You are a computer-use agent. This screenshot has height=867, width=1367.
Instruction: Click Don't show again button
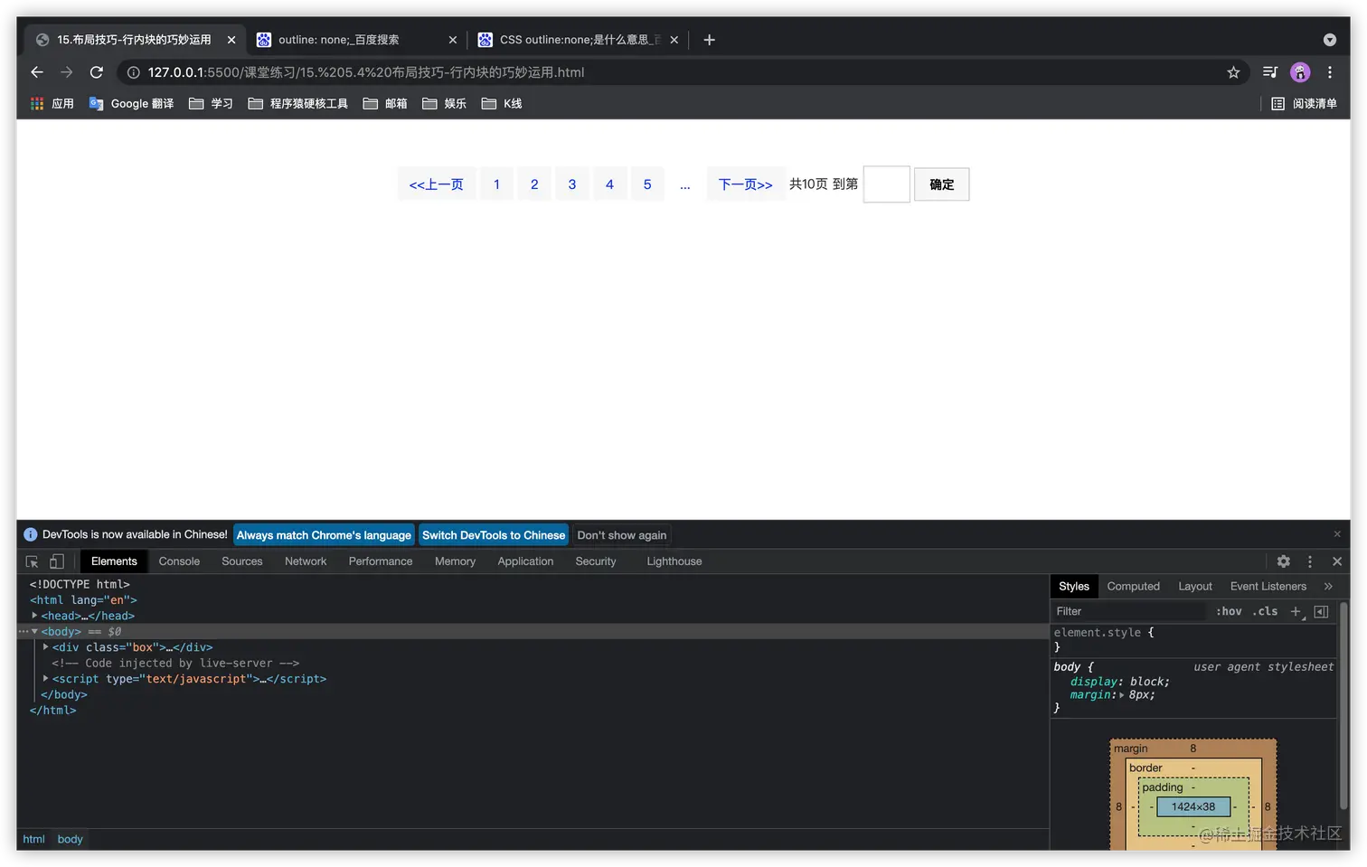pyautogui.click(x=622, y=535)
